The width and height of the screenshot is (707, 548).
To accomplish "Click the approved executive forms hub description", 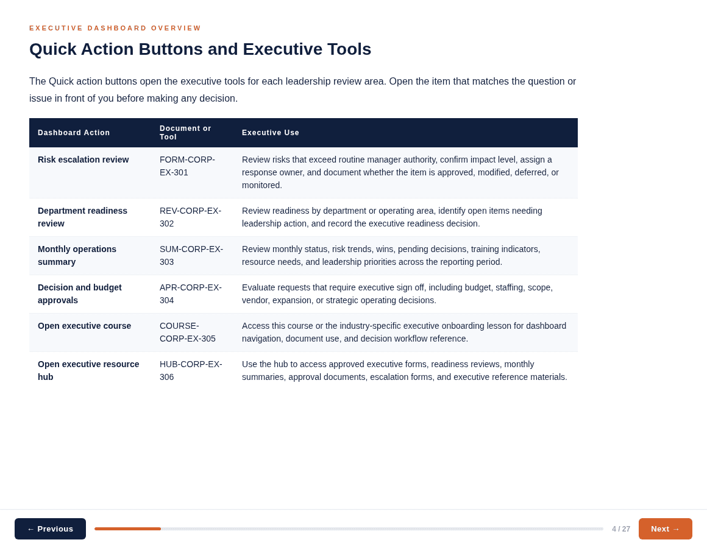I will click(x=405, y=371).
